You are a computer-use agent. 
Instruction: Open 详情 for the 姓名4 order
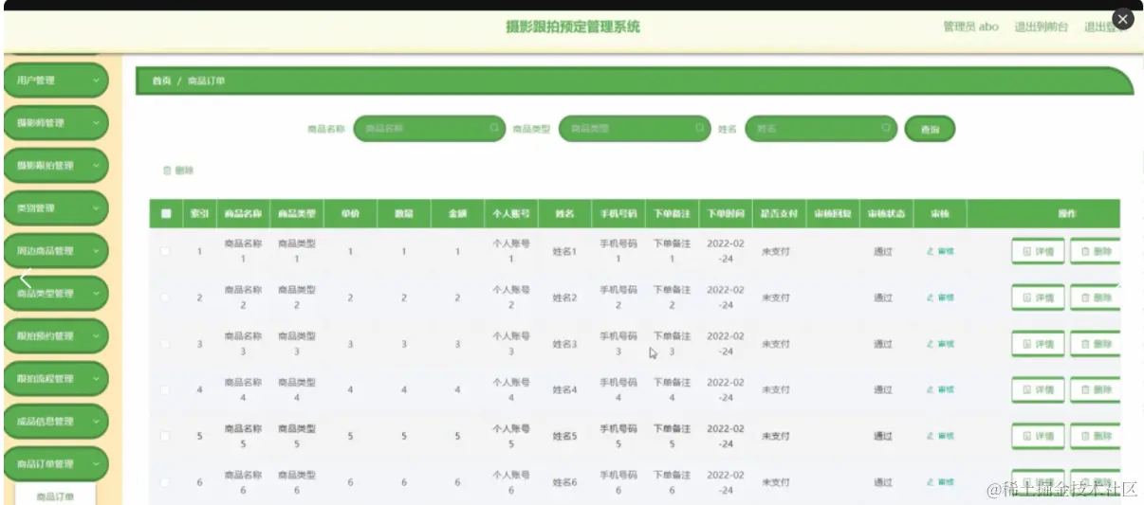point(1038,389)
